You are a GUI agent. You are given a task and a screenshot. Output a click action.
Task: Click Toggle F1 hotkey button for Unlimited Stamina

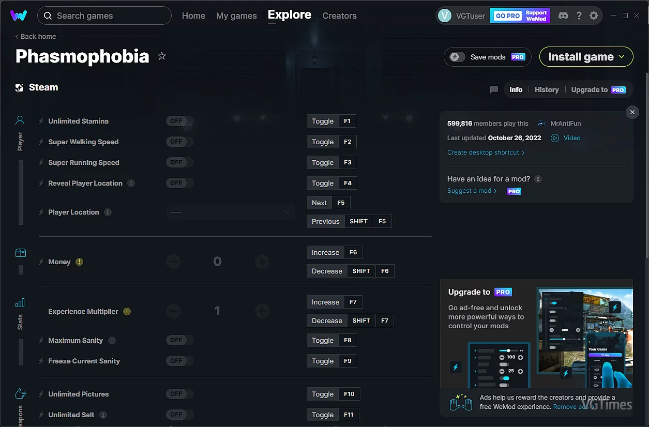pos(331,121)
